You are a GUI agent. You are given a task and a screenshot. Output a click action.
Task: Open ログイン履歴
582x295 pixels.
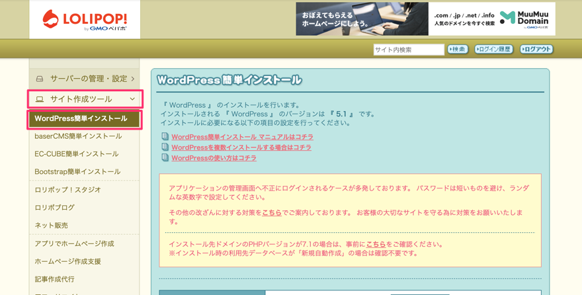(x=493, y=49)
